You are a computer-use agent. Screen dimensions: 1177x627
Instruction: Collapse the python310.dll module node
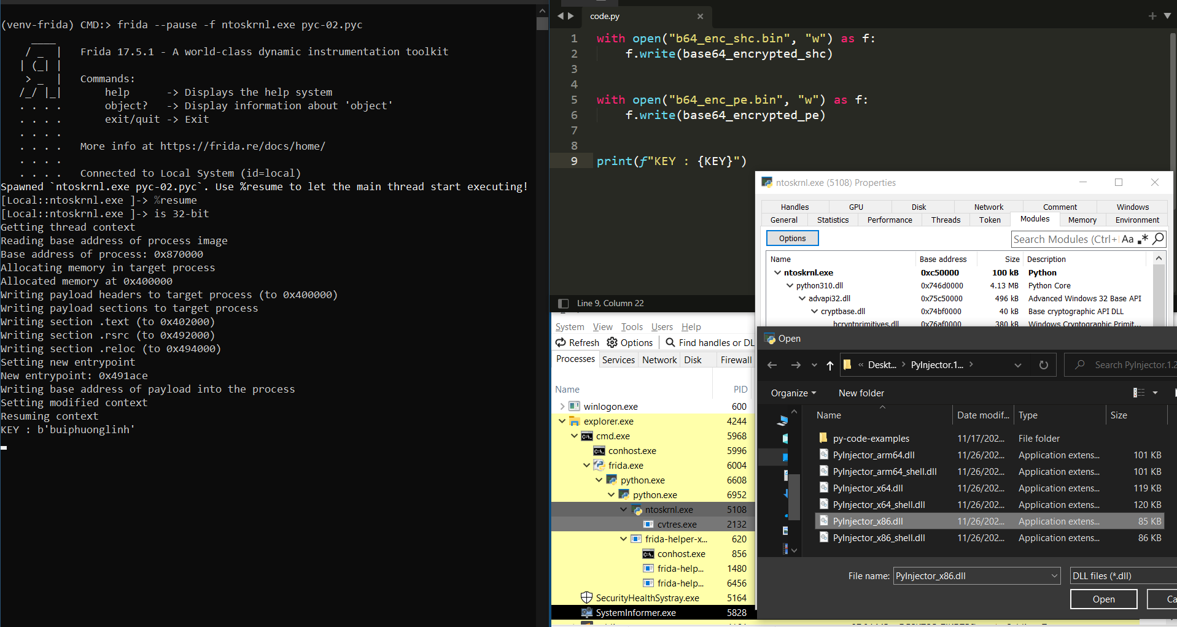pyautogui.click(x=790, y=285)
